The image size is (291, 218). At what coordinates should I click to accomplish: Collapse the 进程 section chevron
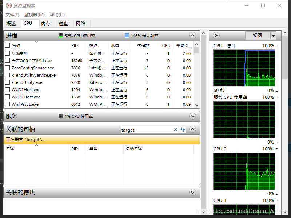point(193,35)
